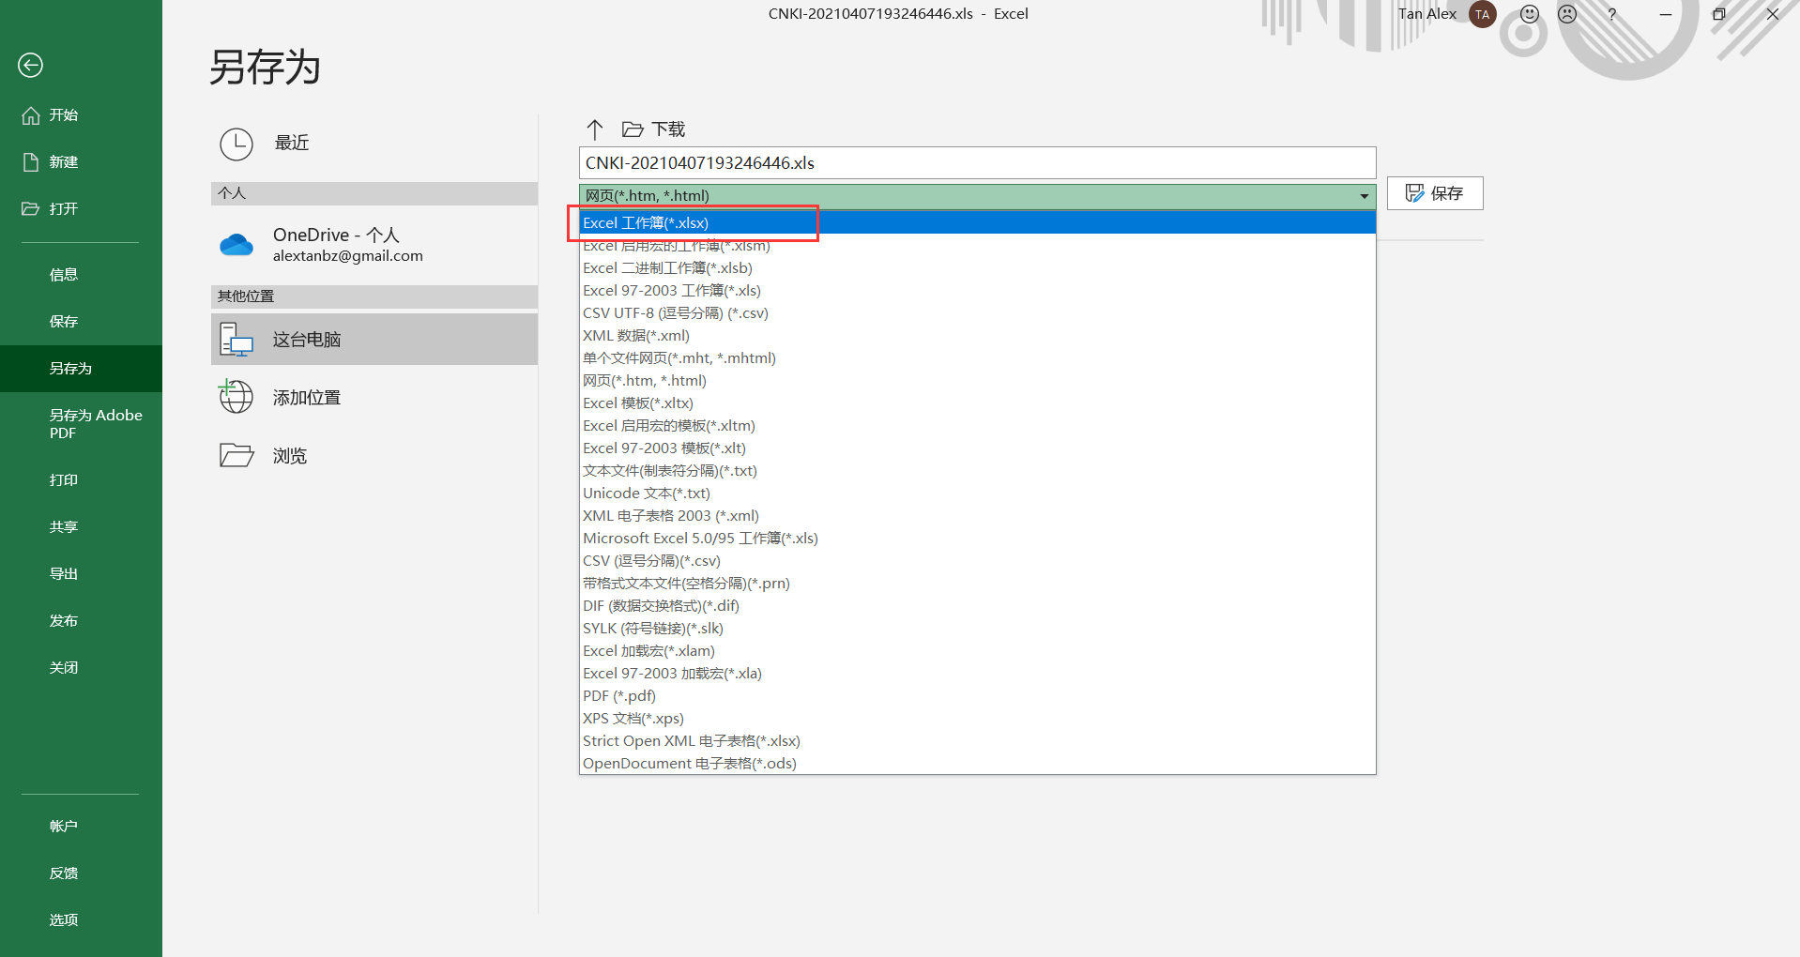Select Excel 模板(*.xltx) option
This screenshot has width=1800, height=957.
point(977,403)
